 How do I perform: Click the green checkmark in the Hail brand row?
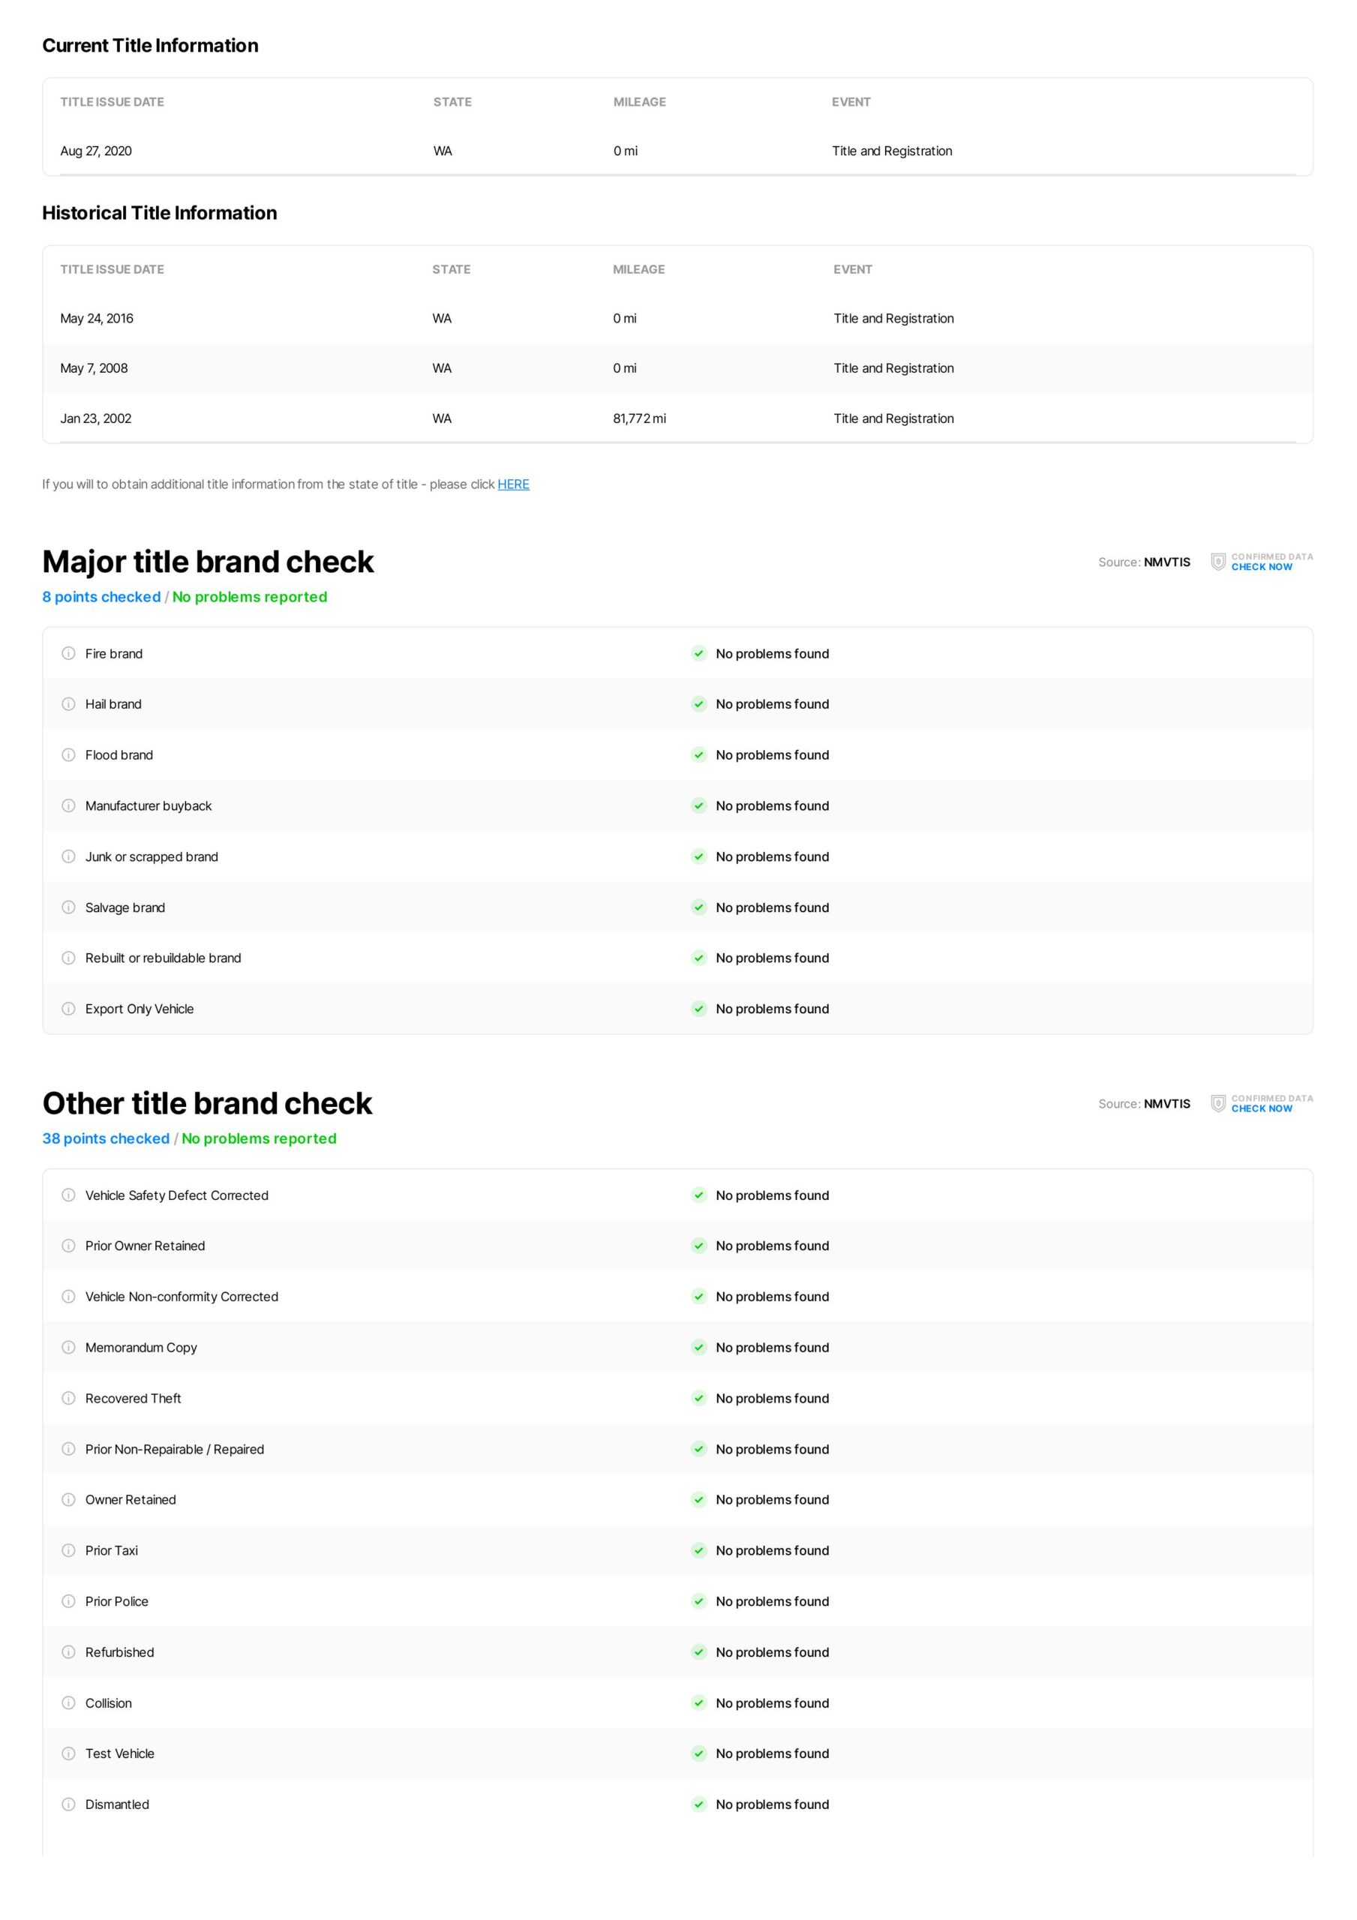(x=698, y=704)
